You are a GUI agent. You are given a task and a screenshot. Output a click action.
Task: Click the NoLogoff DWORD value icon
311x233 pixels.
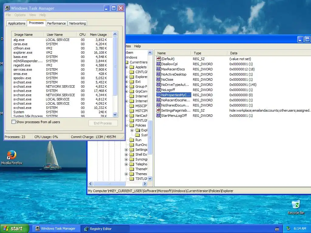(158, 89)
